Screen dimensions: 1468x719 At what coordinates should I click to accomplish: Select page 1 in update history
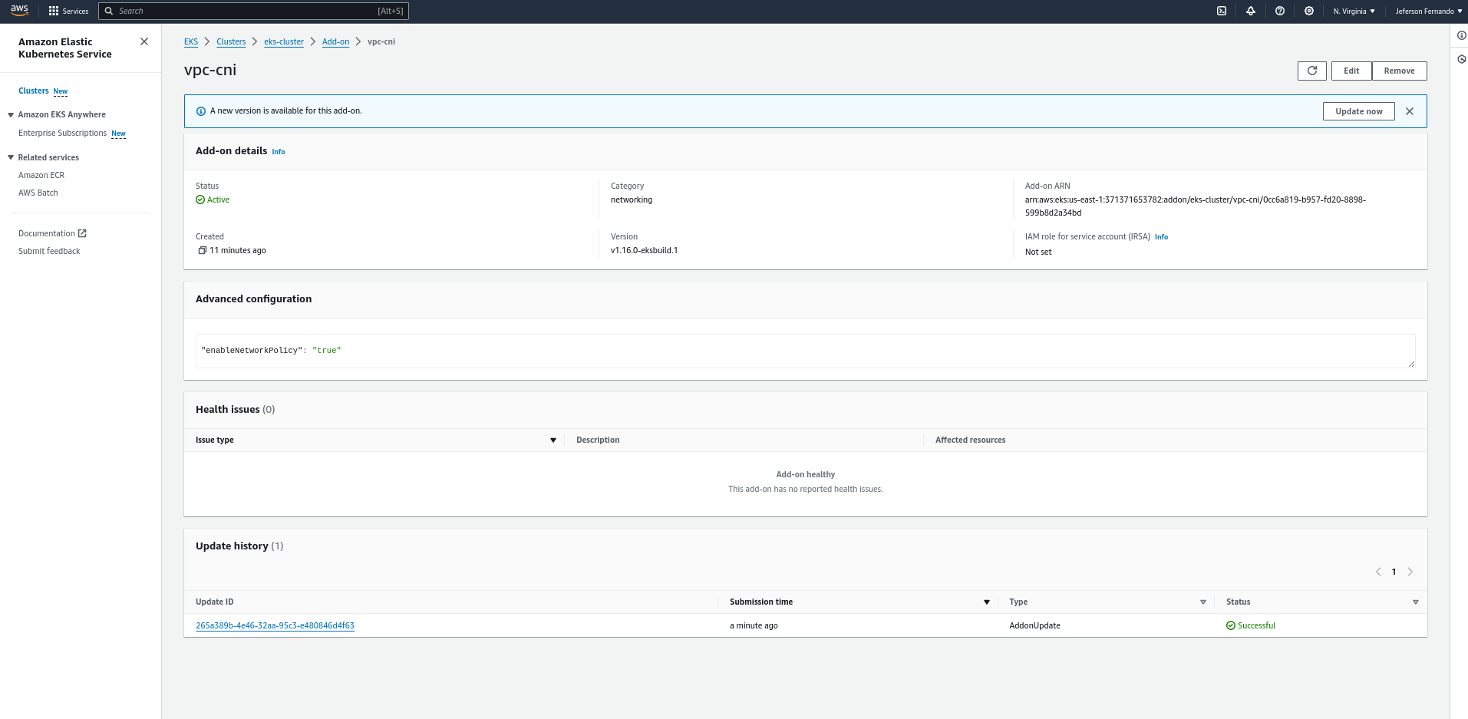1394,572
